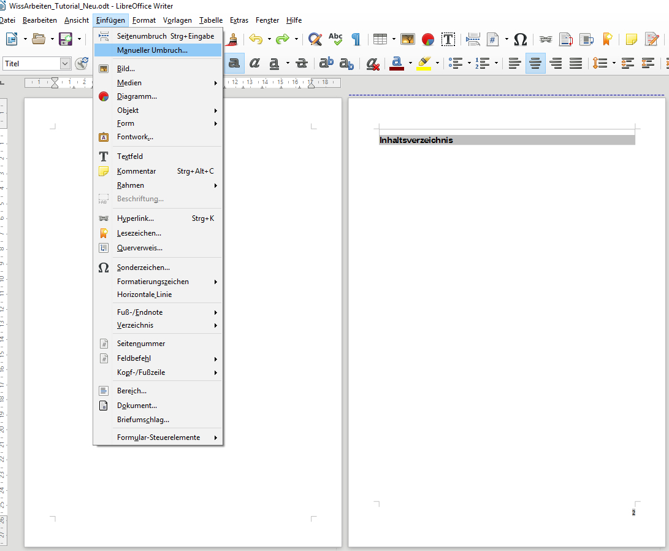Click the Redo arrow icon

[283, 39]
